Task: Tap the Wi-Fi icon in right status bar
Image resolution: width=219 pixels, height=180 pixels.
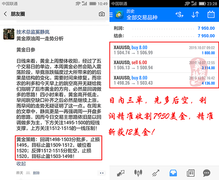Action: [187, 4]
